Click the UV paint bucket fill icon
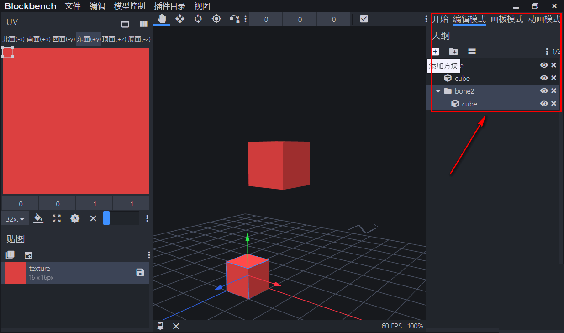The width and height of the screenshot is (564, 333). click(39, 218)
